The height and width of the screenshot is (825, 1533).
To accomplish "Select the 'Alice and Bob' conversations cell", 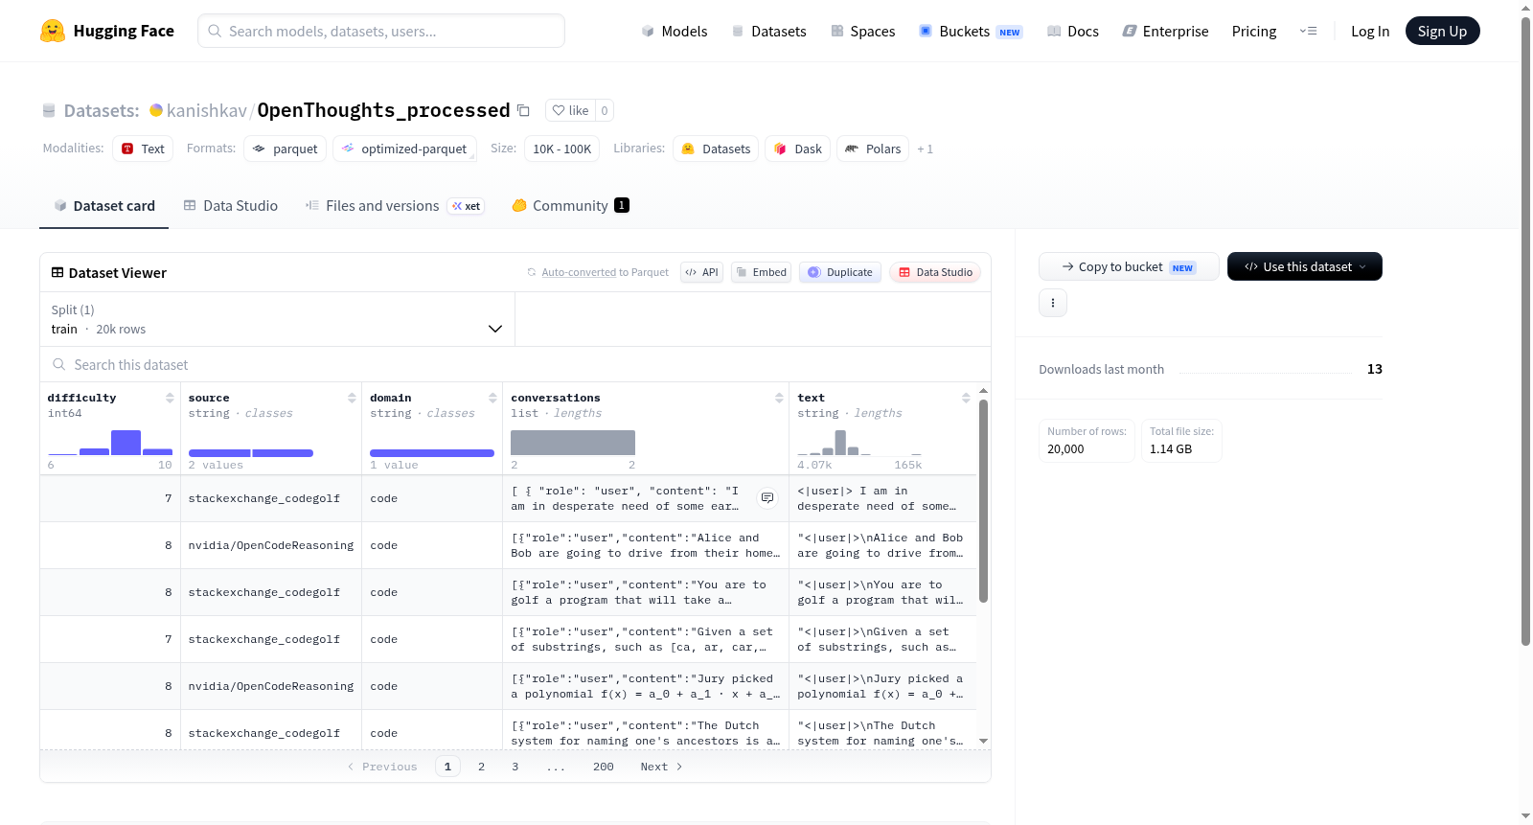I will 646,545.
